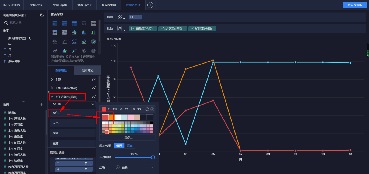Click the 上午旷课率(求和) pill in 纵轴

[x=202, y=29]
